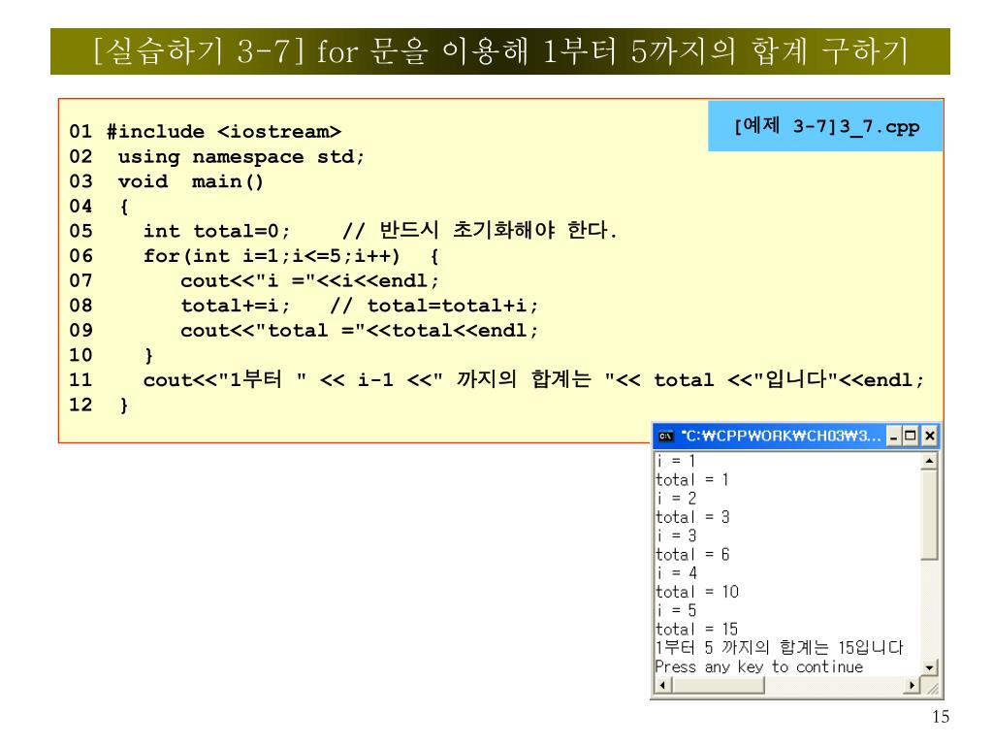The height and width of the screenshot is (745, 993).
Task: Click the console horizontal scrollbar thumb
Action: [719, 685]
